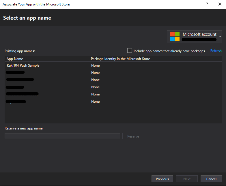226x186 pixels.
Task: Click the Reserve button
Action: pos(133,136)
